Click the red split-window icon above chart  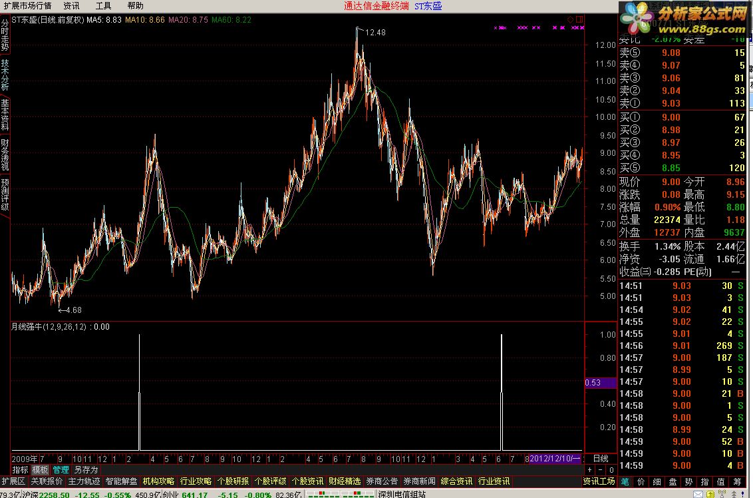coord(579,20)
